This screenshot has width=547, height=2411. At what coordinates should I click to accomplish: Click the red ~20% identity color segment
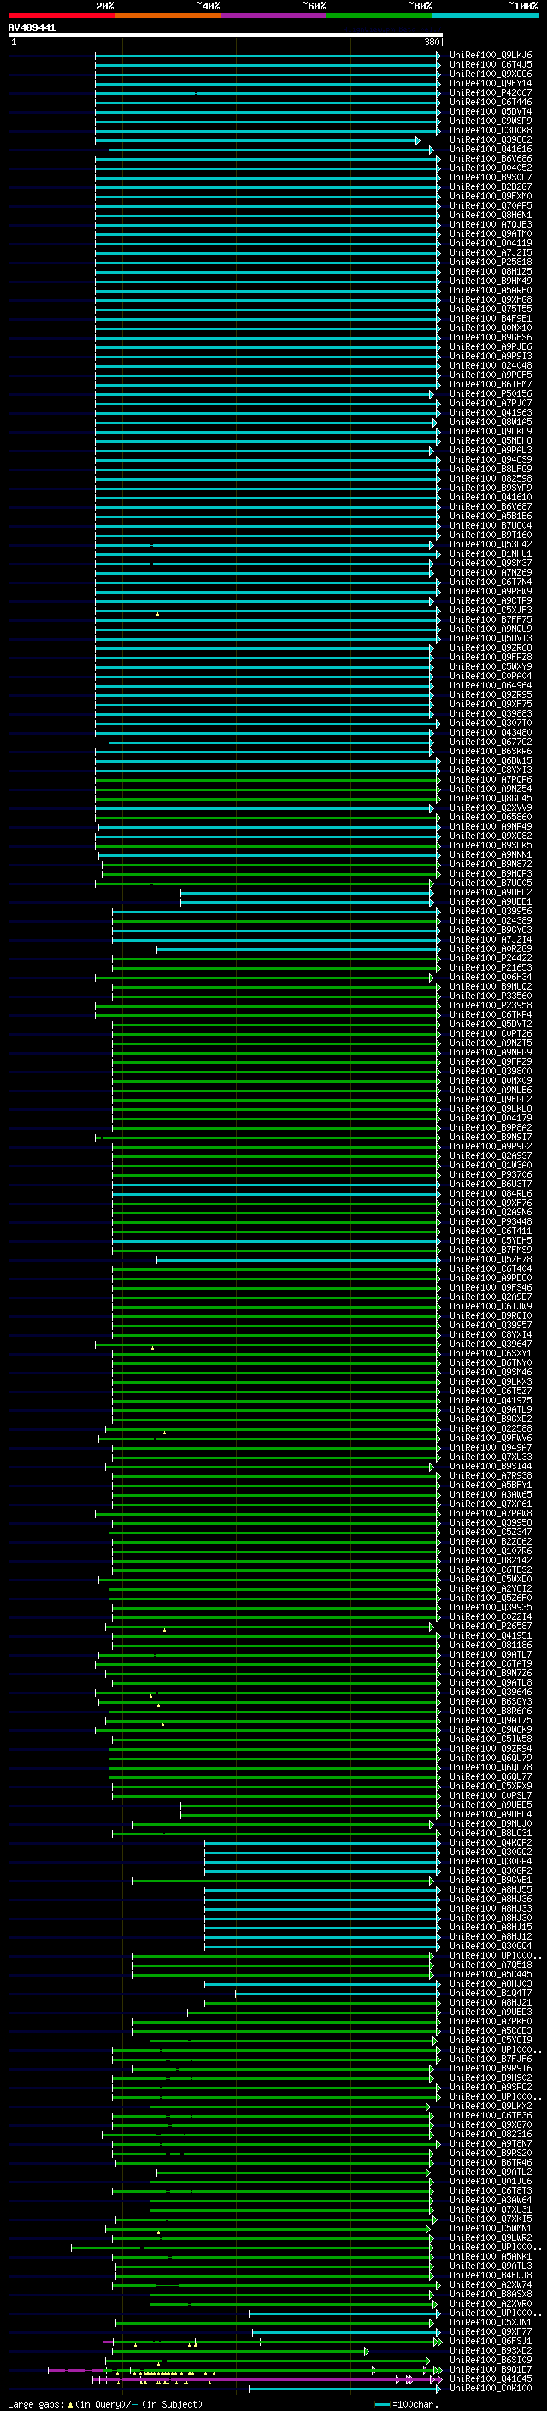coord(61,15)
